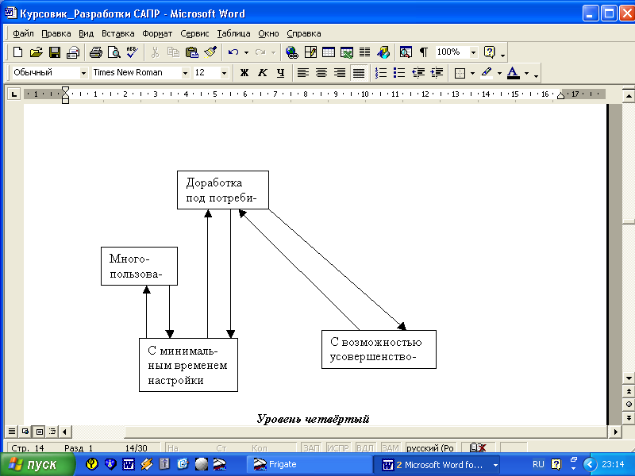Screen dimensions: 635x476
Task: Open a file with the folder icon
Action: [x=36, y=52]
